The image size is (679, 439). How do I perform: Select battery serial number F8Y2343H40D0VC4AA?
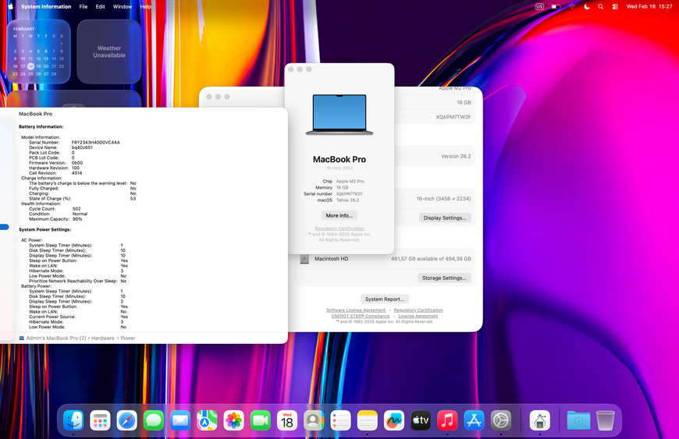tap(96, 142)
